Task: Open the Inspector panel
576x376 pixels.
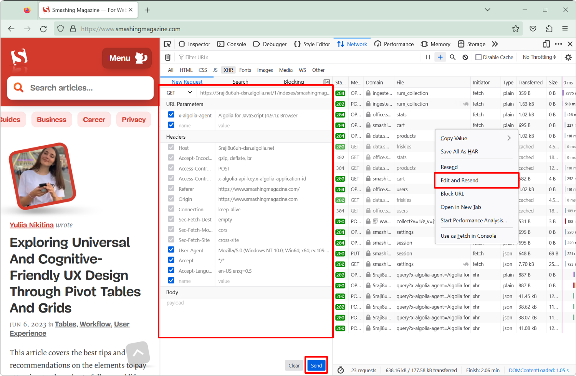Action: coord(194,44)
